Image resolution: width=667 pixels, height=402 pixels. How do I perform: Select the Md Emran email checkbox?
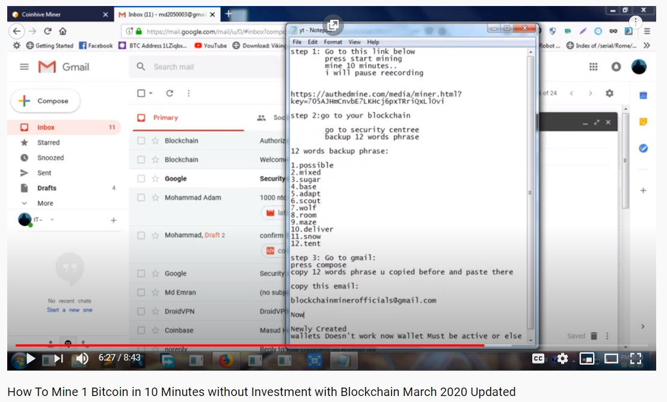141,293
